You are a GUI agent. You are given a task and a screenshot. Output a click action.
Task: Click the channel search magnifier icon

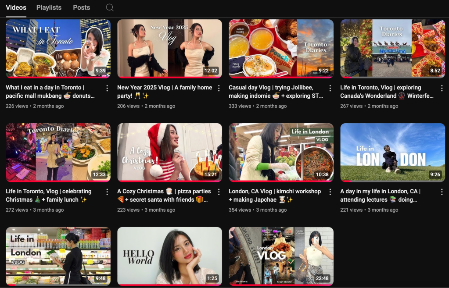pos(110,7)
